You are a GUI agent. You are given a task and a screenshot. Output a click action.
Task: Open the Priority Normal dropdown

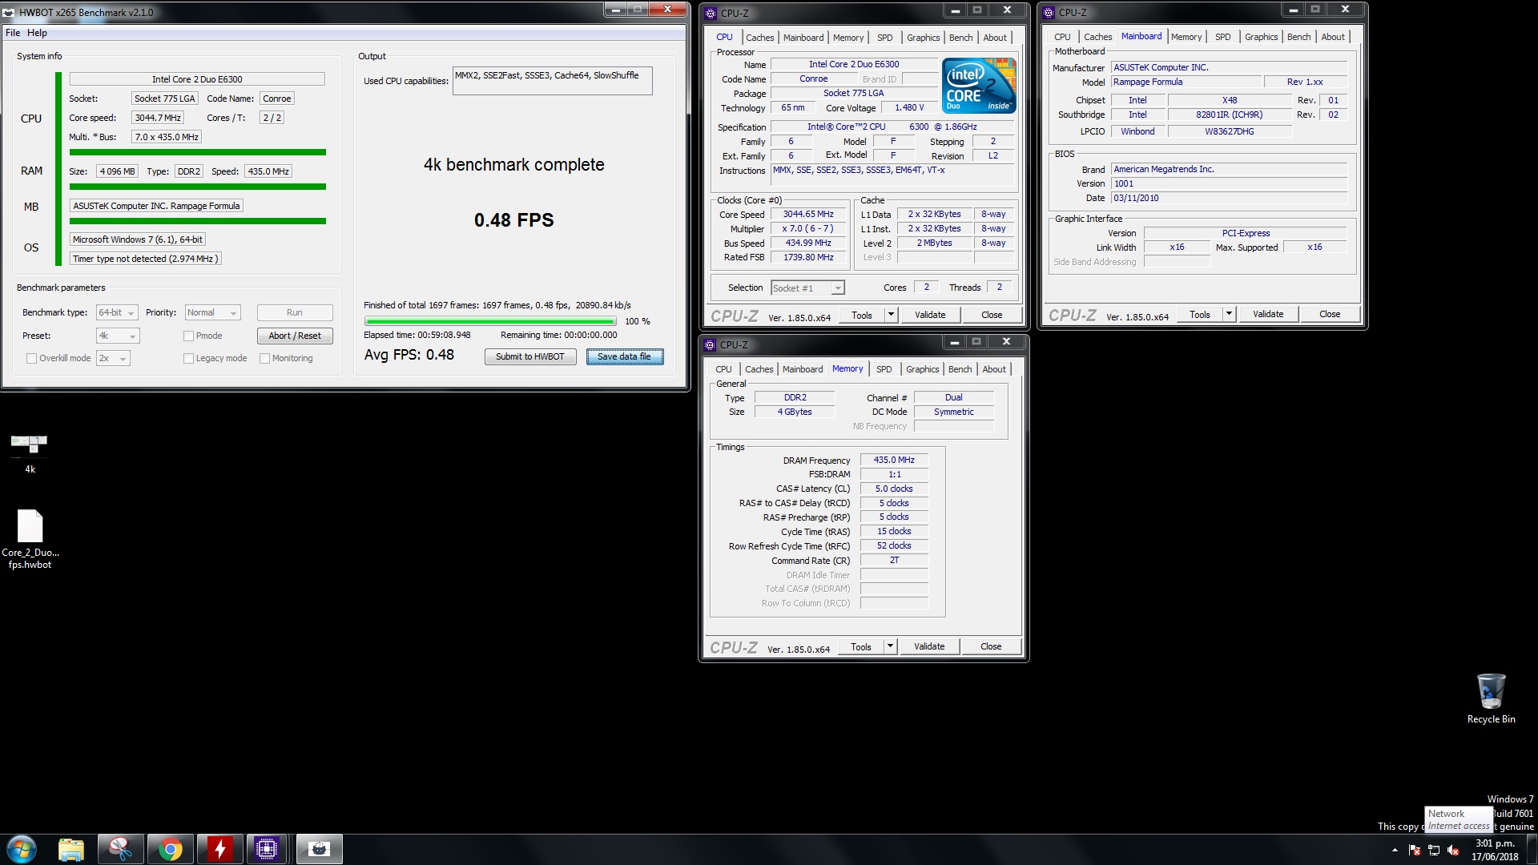212,312
